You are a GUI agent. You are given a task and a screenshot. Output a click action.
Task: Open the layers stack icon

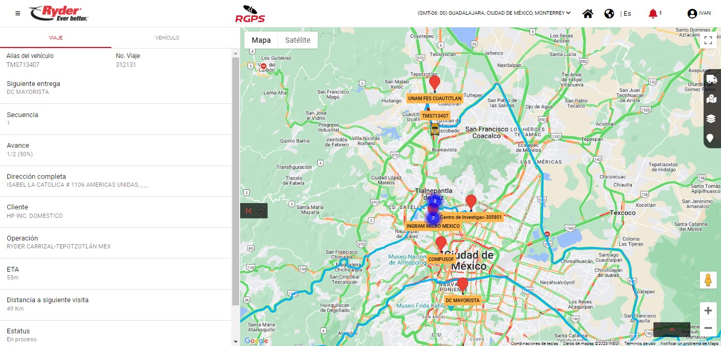[711, 118]
